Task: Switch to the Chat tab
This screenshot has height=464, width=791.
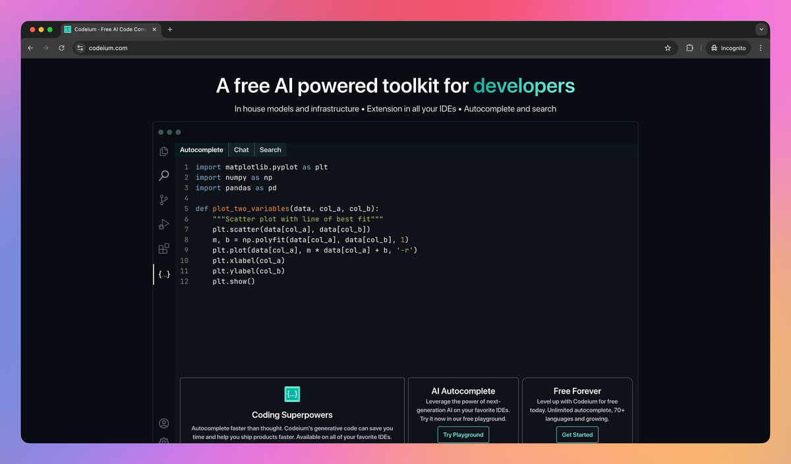Action: [x=241, y=150]
